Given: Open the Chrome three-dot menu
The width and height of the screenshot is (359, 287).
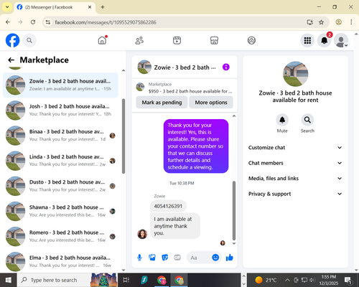Looking at the screenshot, I should (x=351, y=22).
